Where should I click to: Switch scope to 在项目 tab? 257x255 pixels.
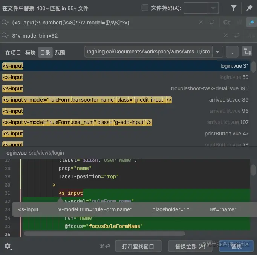coord(13,53)
